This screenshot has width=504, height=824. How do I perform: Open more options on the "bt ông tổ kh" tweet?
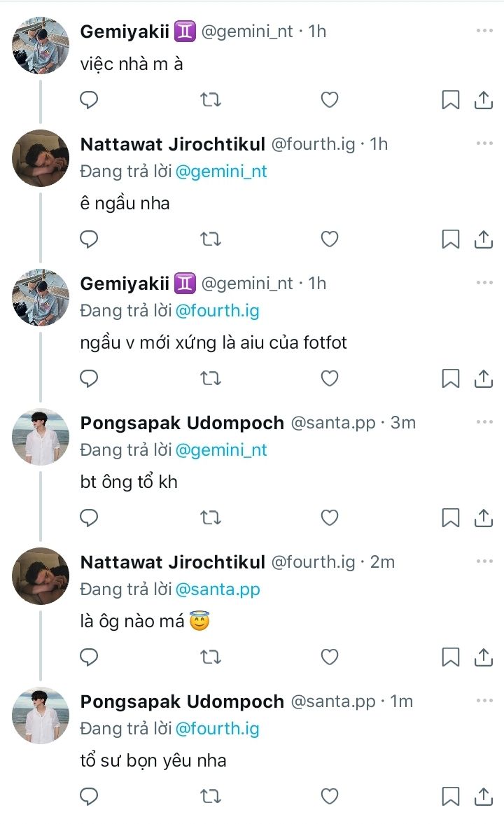(484, 422)
